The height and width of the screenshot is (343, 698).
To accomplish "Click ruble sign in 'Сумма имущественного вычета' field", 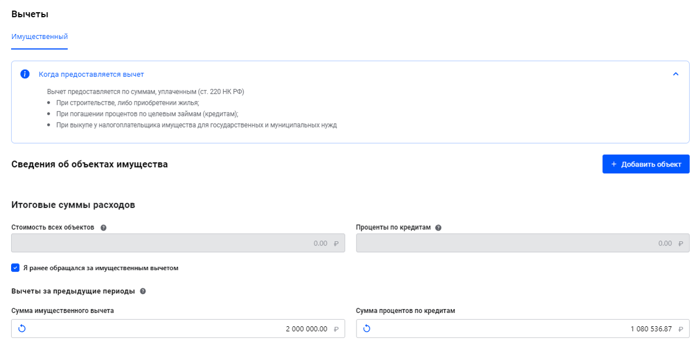I will pyautogui.click(x=336, y=329).
